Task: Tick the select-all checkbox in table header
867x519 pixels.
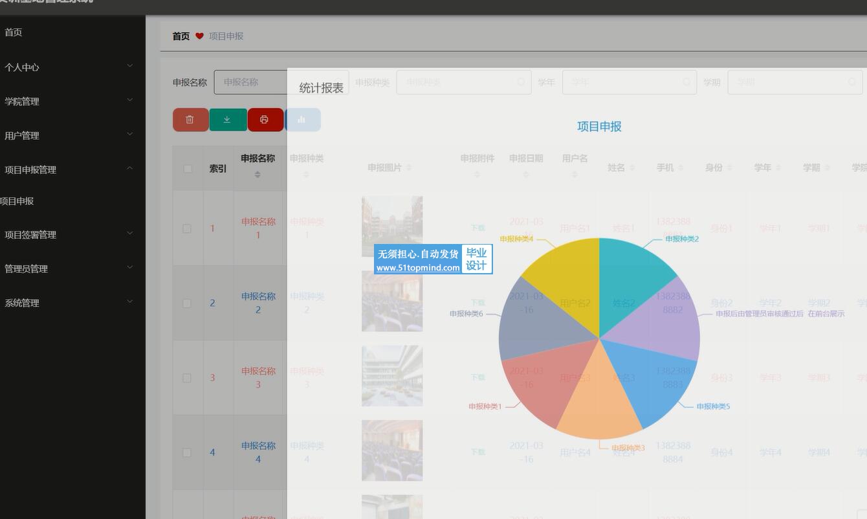Action: coord(188,168)
